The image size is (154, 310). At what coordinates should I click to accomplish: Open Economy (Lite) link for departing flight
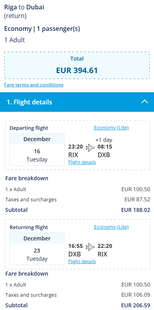[111, 128]
